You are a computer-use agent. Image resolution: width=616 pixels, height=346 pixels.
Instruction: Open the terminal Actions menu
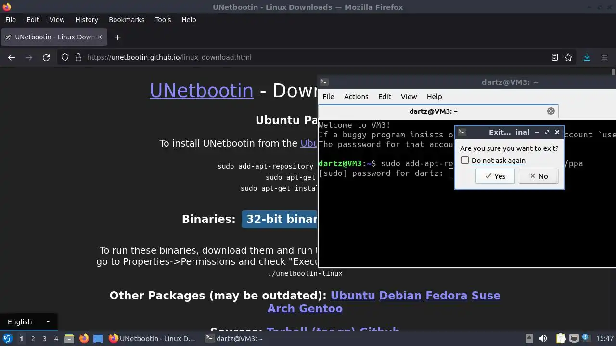(356, 97)
